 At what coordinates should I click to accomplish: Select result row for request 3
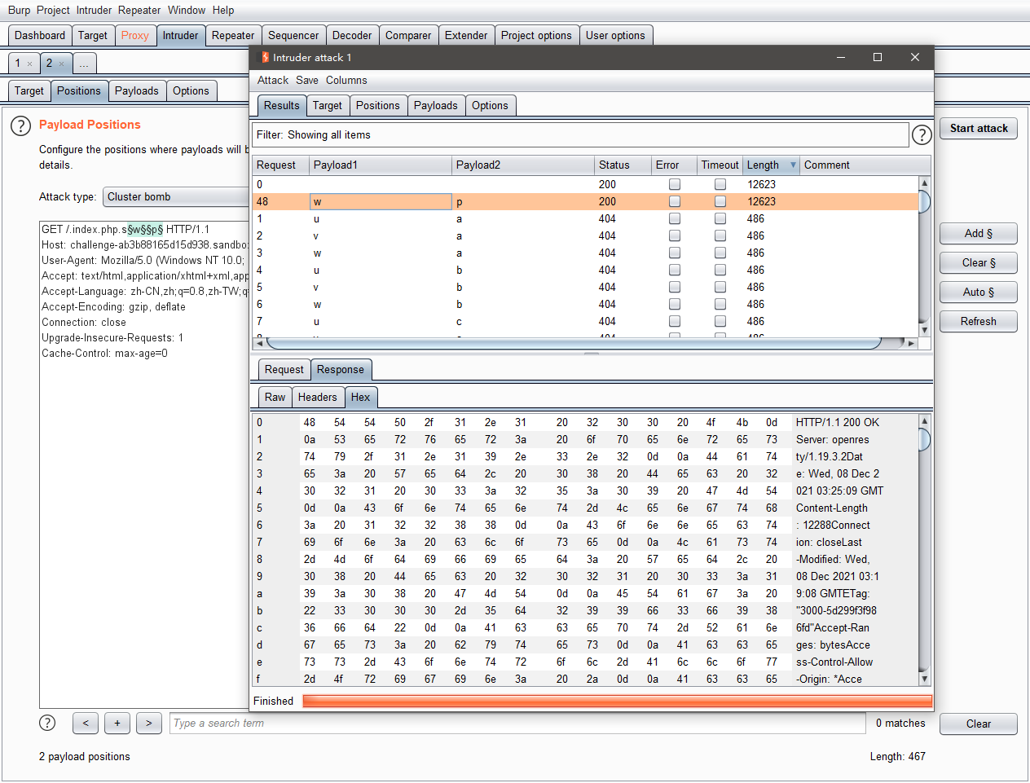[586, 253]
